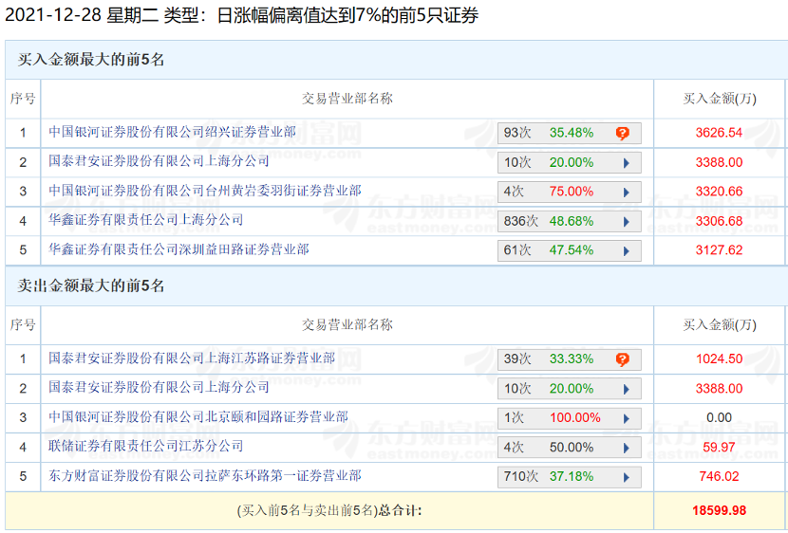Open 中国银河证券北京颐和园路营业部 link
The width and height of the screenshot is (788, 533).
coord(198,416)
